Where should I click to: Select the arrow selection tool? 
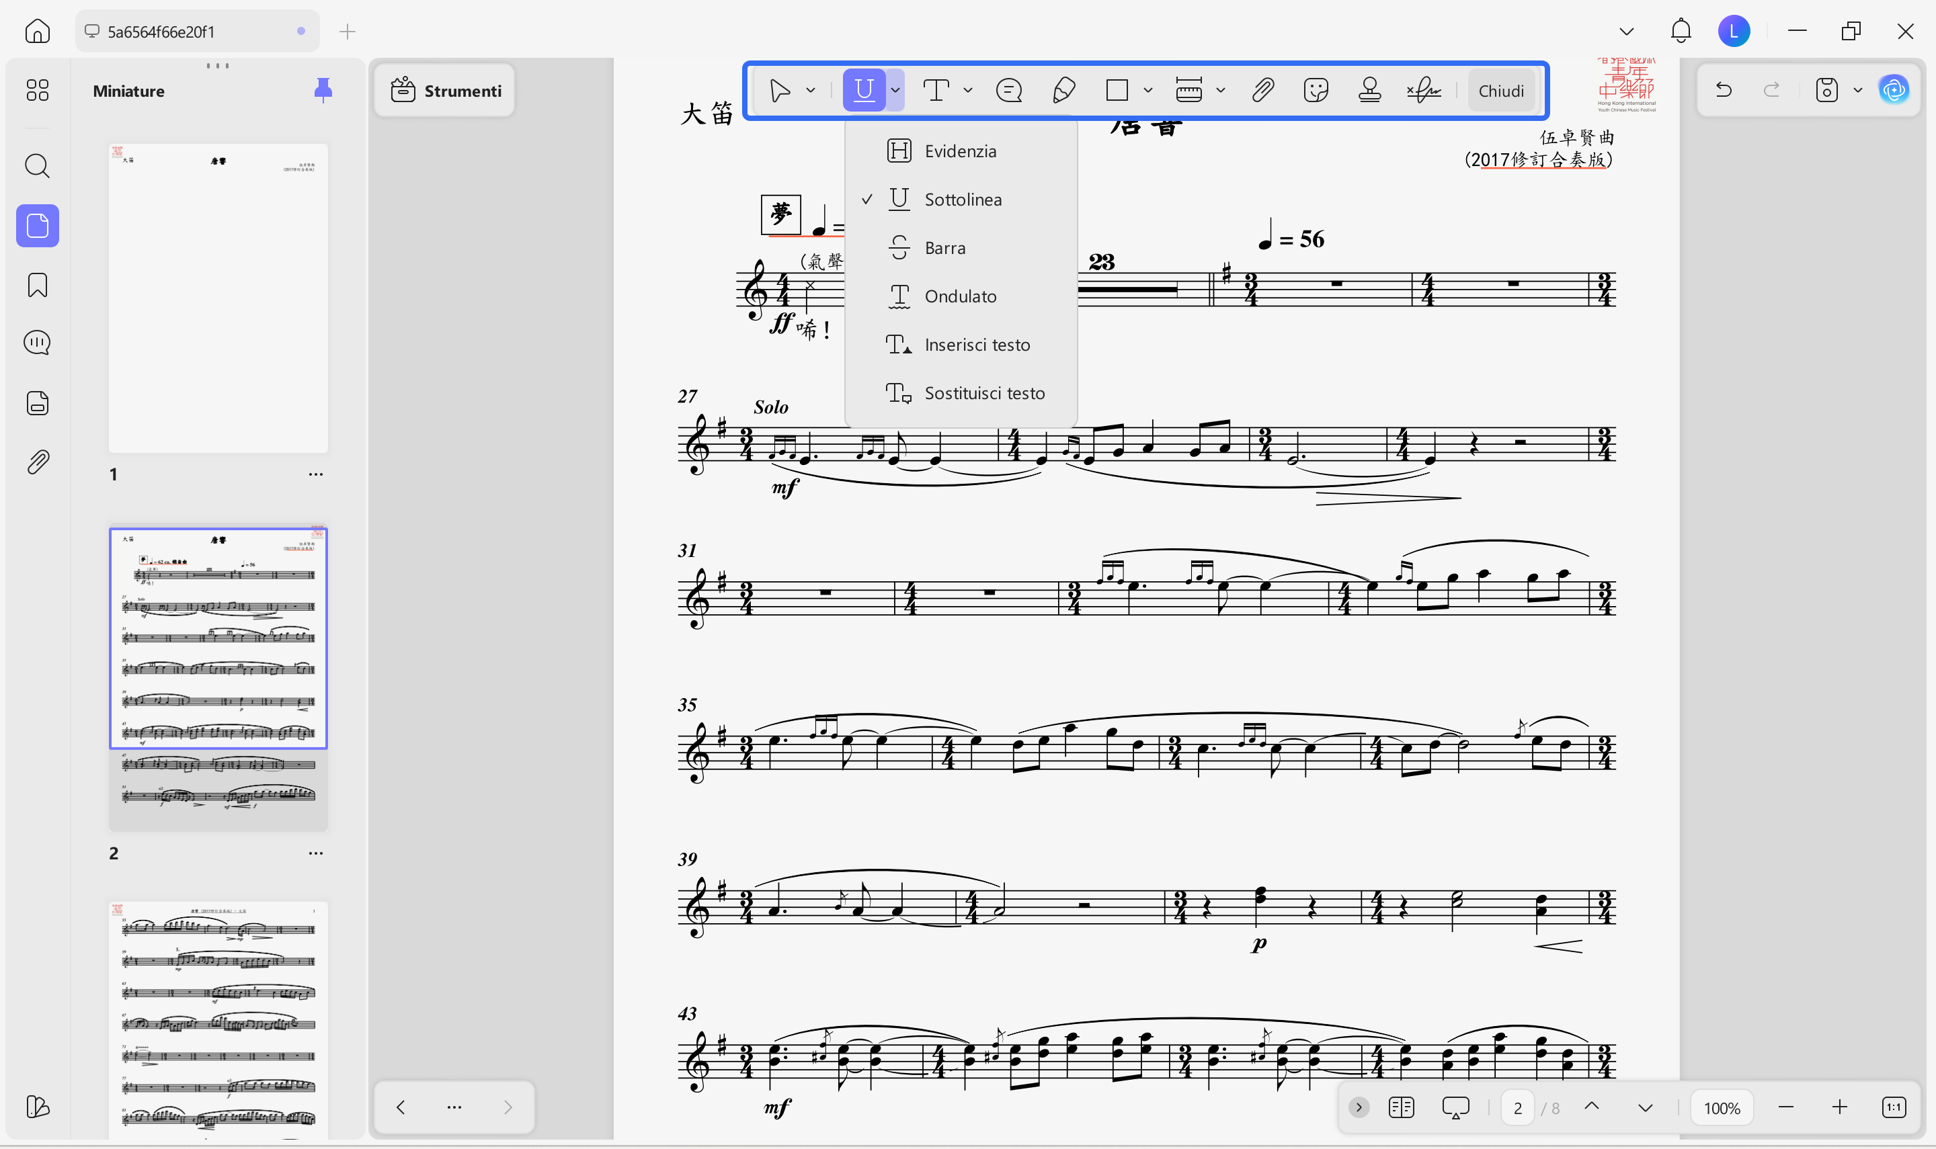[780, 91]
